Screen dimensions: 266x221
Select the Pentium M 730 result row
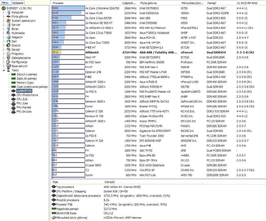pyautogui.click(x=158, y=116)
